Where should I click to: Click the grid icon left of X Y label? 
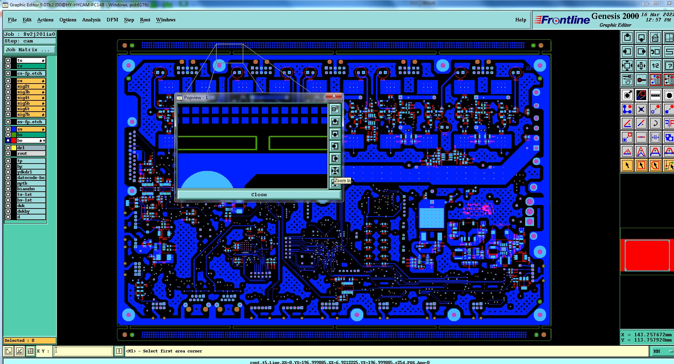coord(31,351)
